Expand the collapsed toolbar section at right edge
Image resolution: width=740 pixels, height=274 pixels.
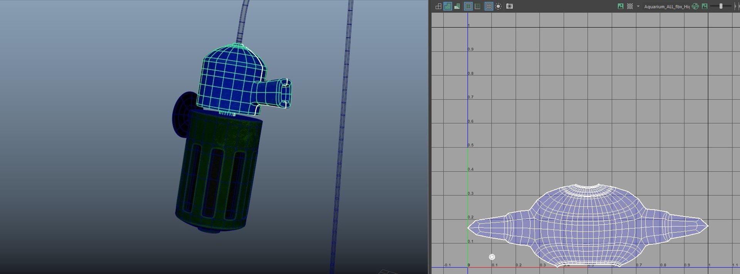pos(735,7)
